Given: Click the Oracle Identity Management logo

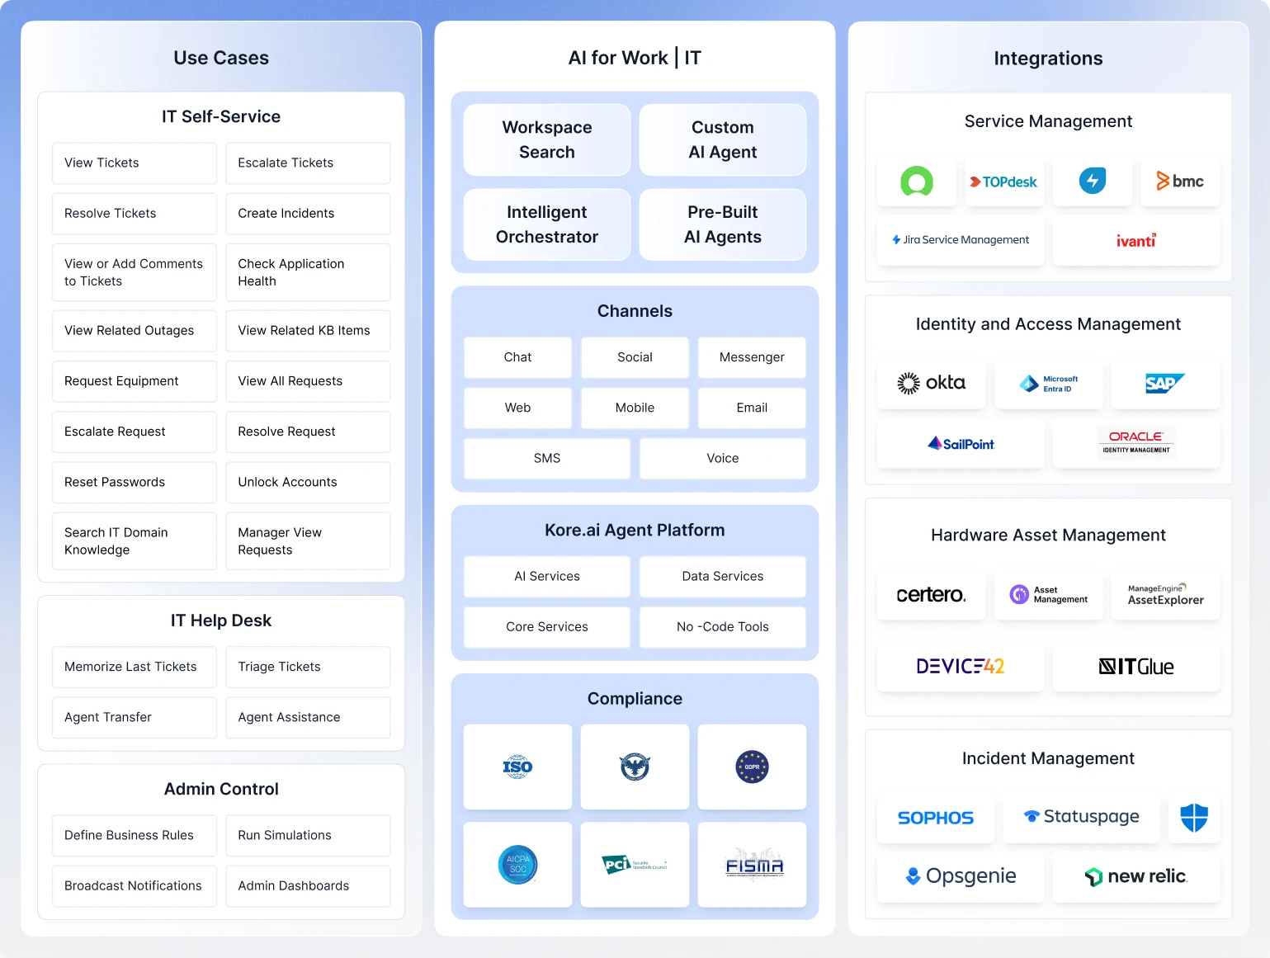Looking at the screenshot, I should (1136, 444).
